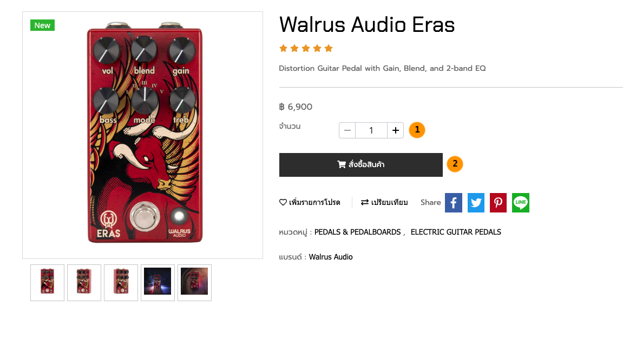Open Walrus Audio brand link
This screenshot has width=636, height=339.
[x=331, y=257]
